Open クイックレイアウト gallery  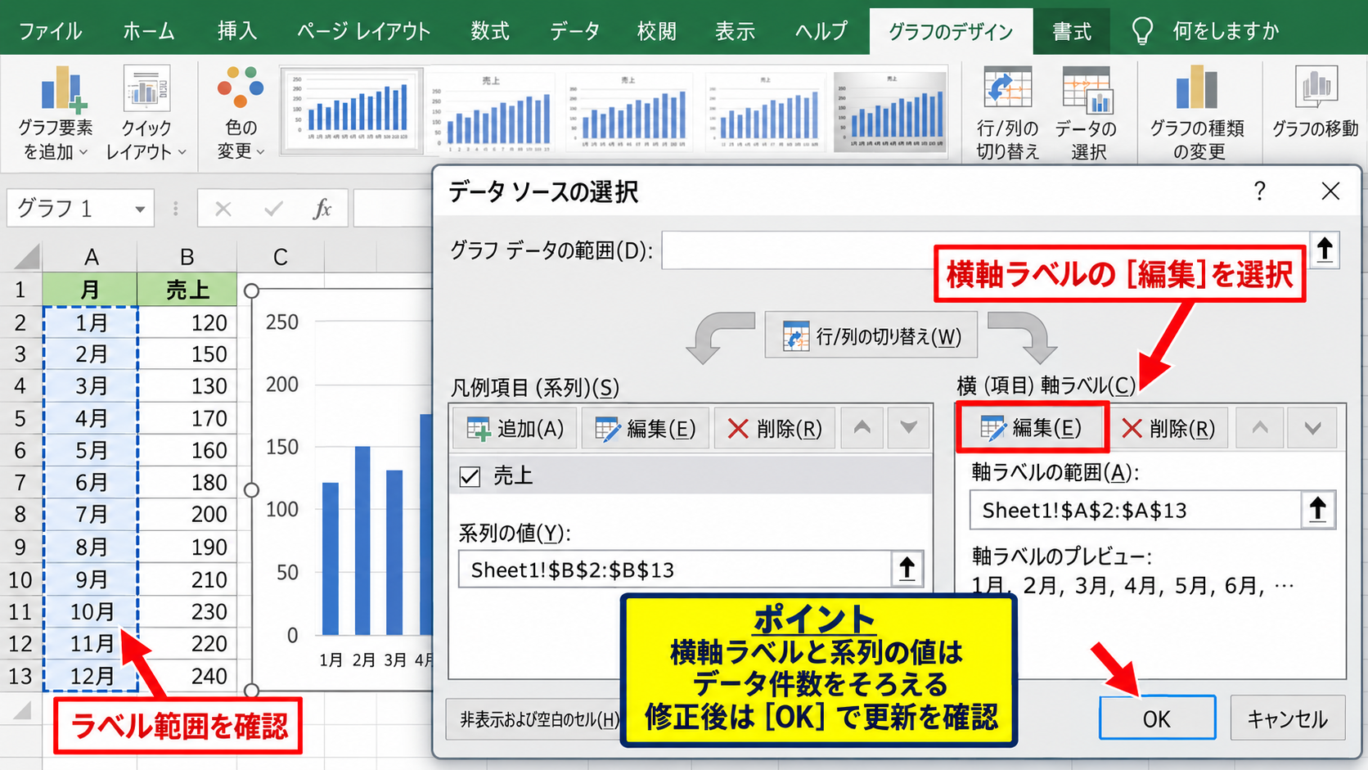click(146, 113)
